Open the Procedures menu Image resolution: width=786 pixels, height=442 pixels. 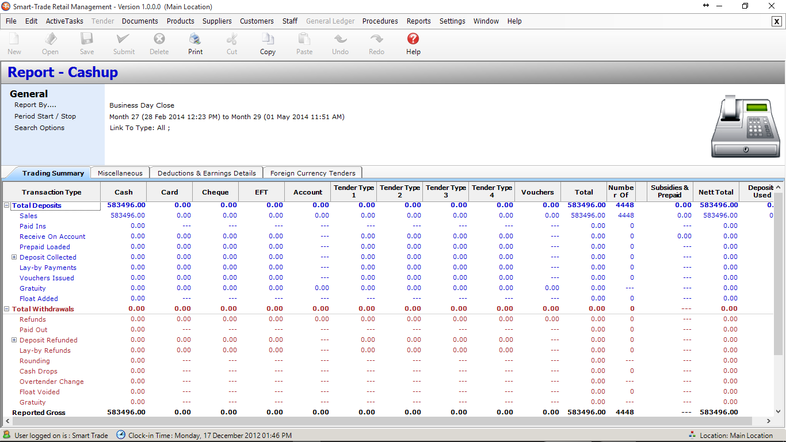click(x=380, y=21)
